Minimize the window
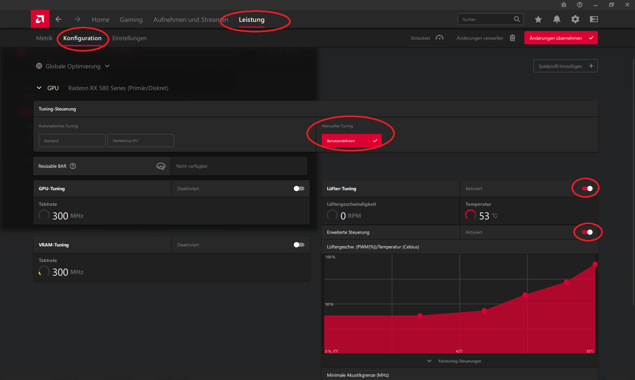Image resolution: width=635 pixels, height=380 pixels. (596, 5)
